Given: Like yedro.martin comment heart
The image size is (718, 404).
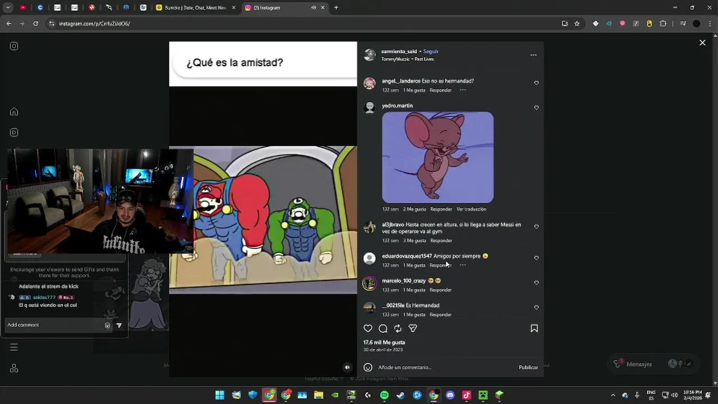Looking at the screenshot, I should [536, 108].
